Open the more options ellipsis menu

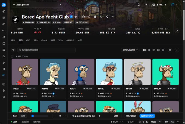click(113, 17)
